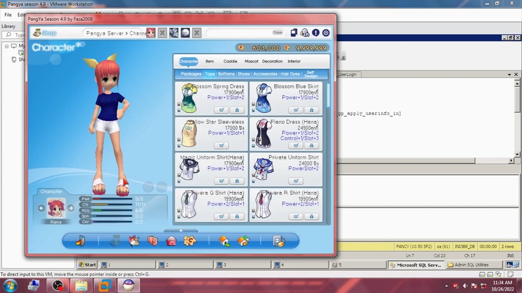Click the phone icon in top bar
Viewport: 522px width, 293px height.
pyautogui.click(x=294, y=33)
